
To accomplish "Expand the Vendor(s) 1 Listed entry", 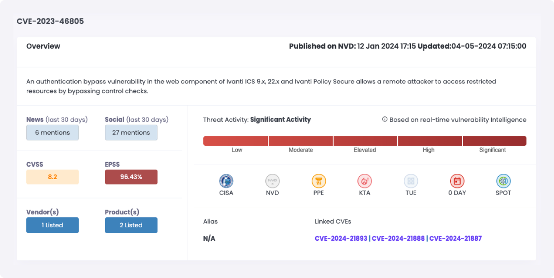I will pos(52,225).
